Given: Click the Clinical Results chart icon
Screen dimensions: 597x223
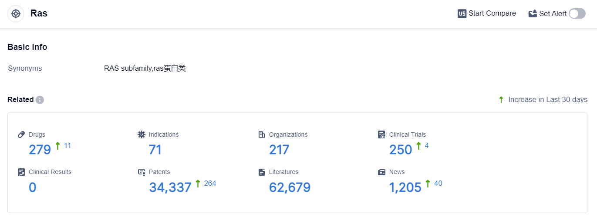Looking at the screenshot, I should (x=21, y=172).
